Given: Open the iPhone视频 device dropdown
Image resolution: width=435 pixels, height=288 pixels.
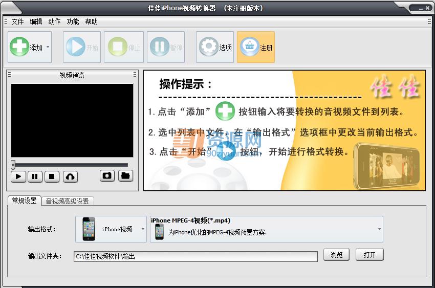Looking at the screenshot, I should [x=111, y=229].
